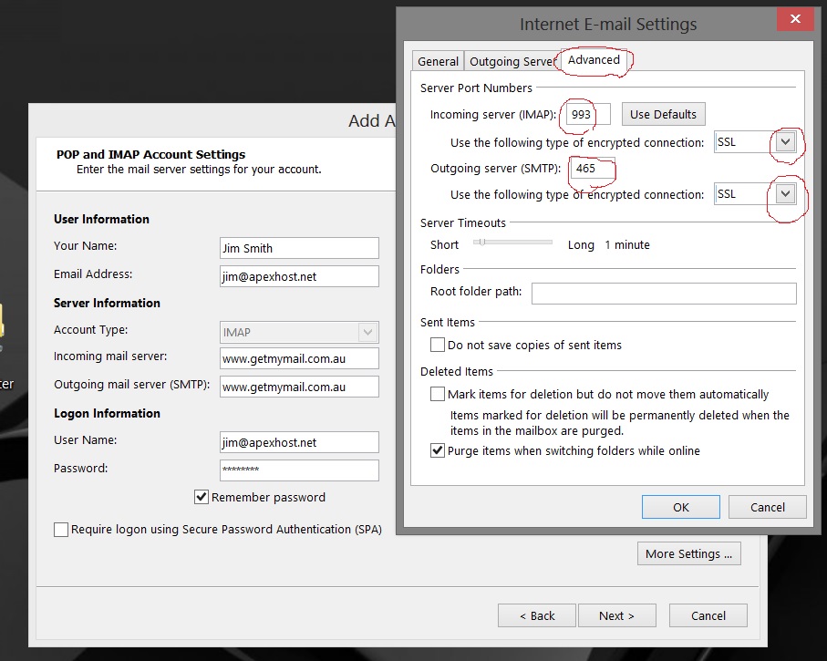Click the Root folder path field
This screenshot has height=661, width=827.
pyautogui.click(x=663, y=293)
